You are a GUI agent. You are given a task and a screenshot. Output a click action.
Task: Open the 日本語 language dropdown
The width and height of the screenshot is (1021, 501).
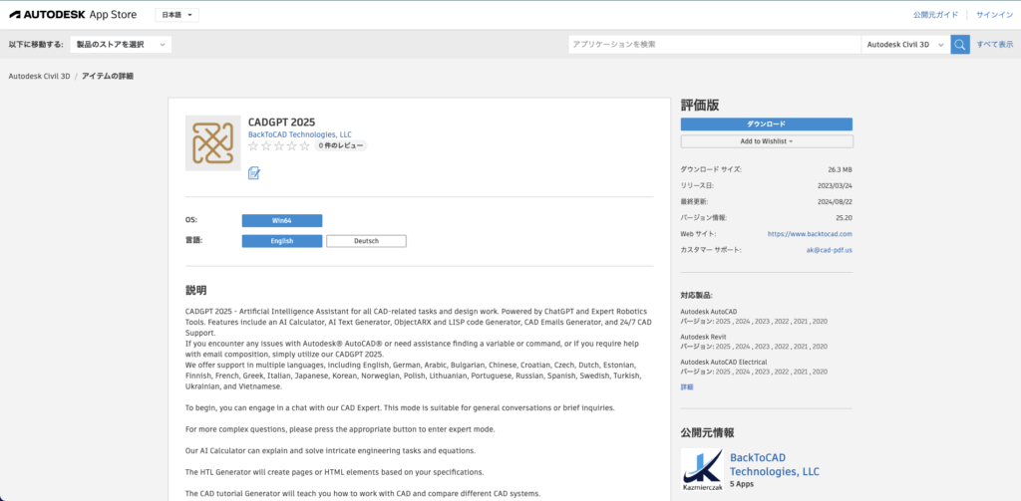(x=177, y=15)
